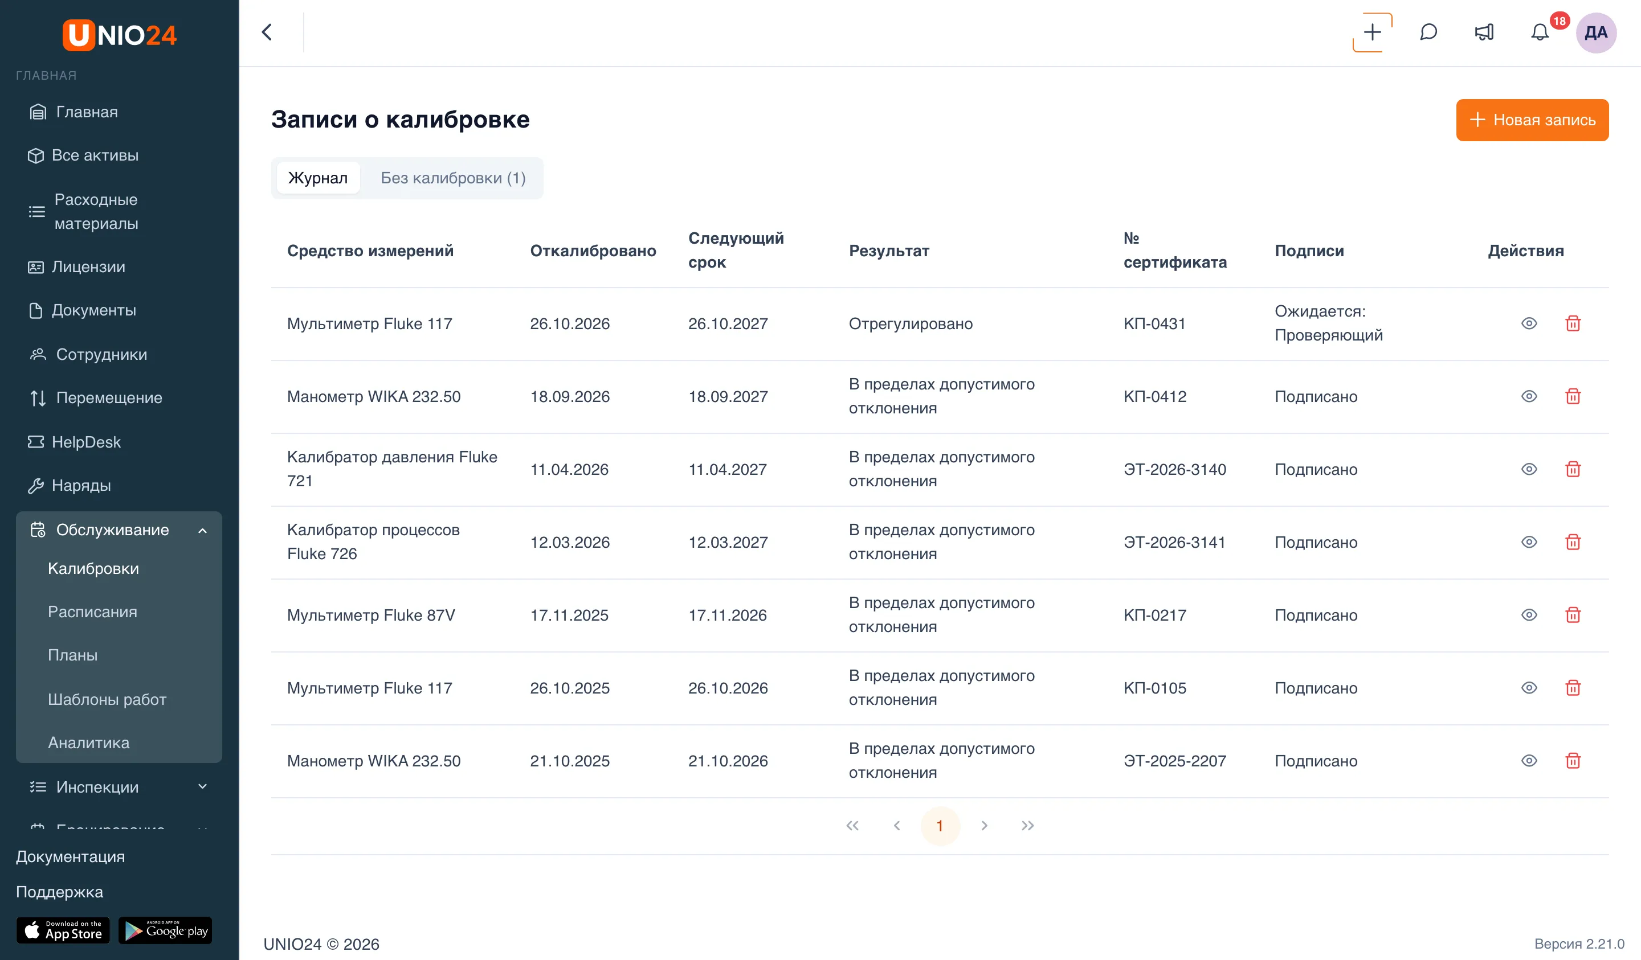Delete the КП-0217 calibration record

(1573, 615)
